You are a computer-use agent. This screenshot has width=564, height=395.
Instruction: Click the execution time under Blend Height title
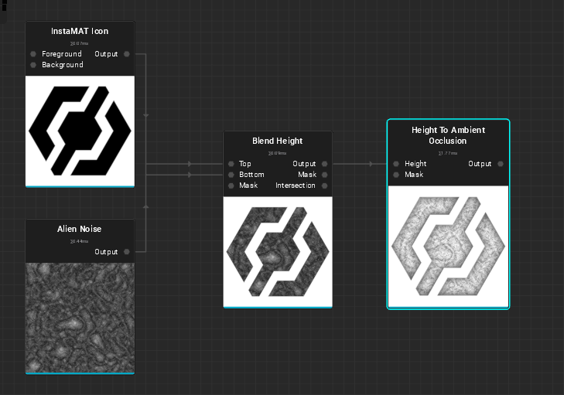[277, 153]
